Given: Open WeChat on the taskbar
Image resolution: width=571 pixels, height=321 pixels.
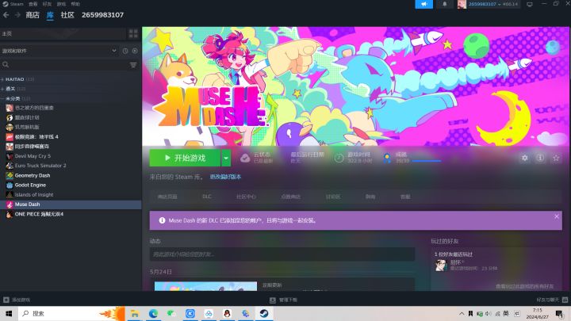Looking at the screenshot, I should tap(171, 313).
